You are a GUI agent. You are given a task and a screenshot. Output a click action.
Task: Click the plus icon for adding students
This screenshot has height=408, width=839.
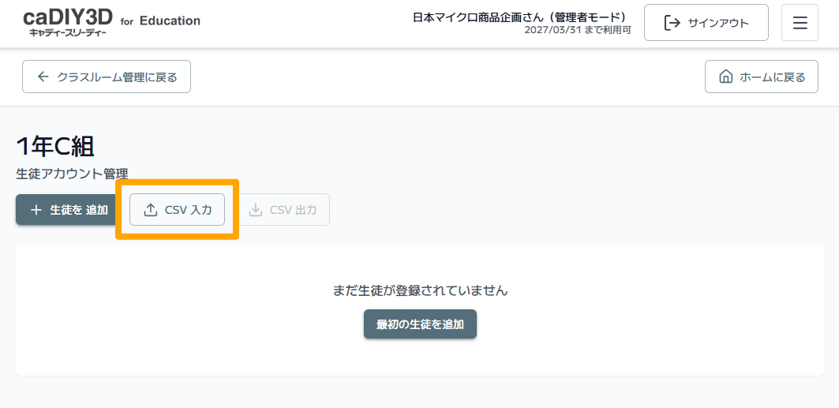36,210
